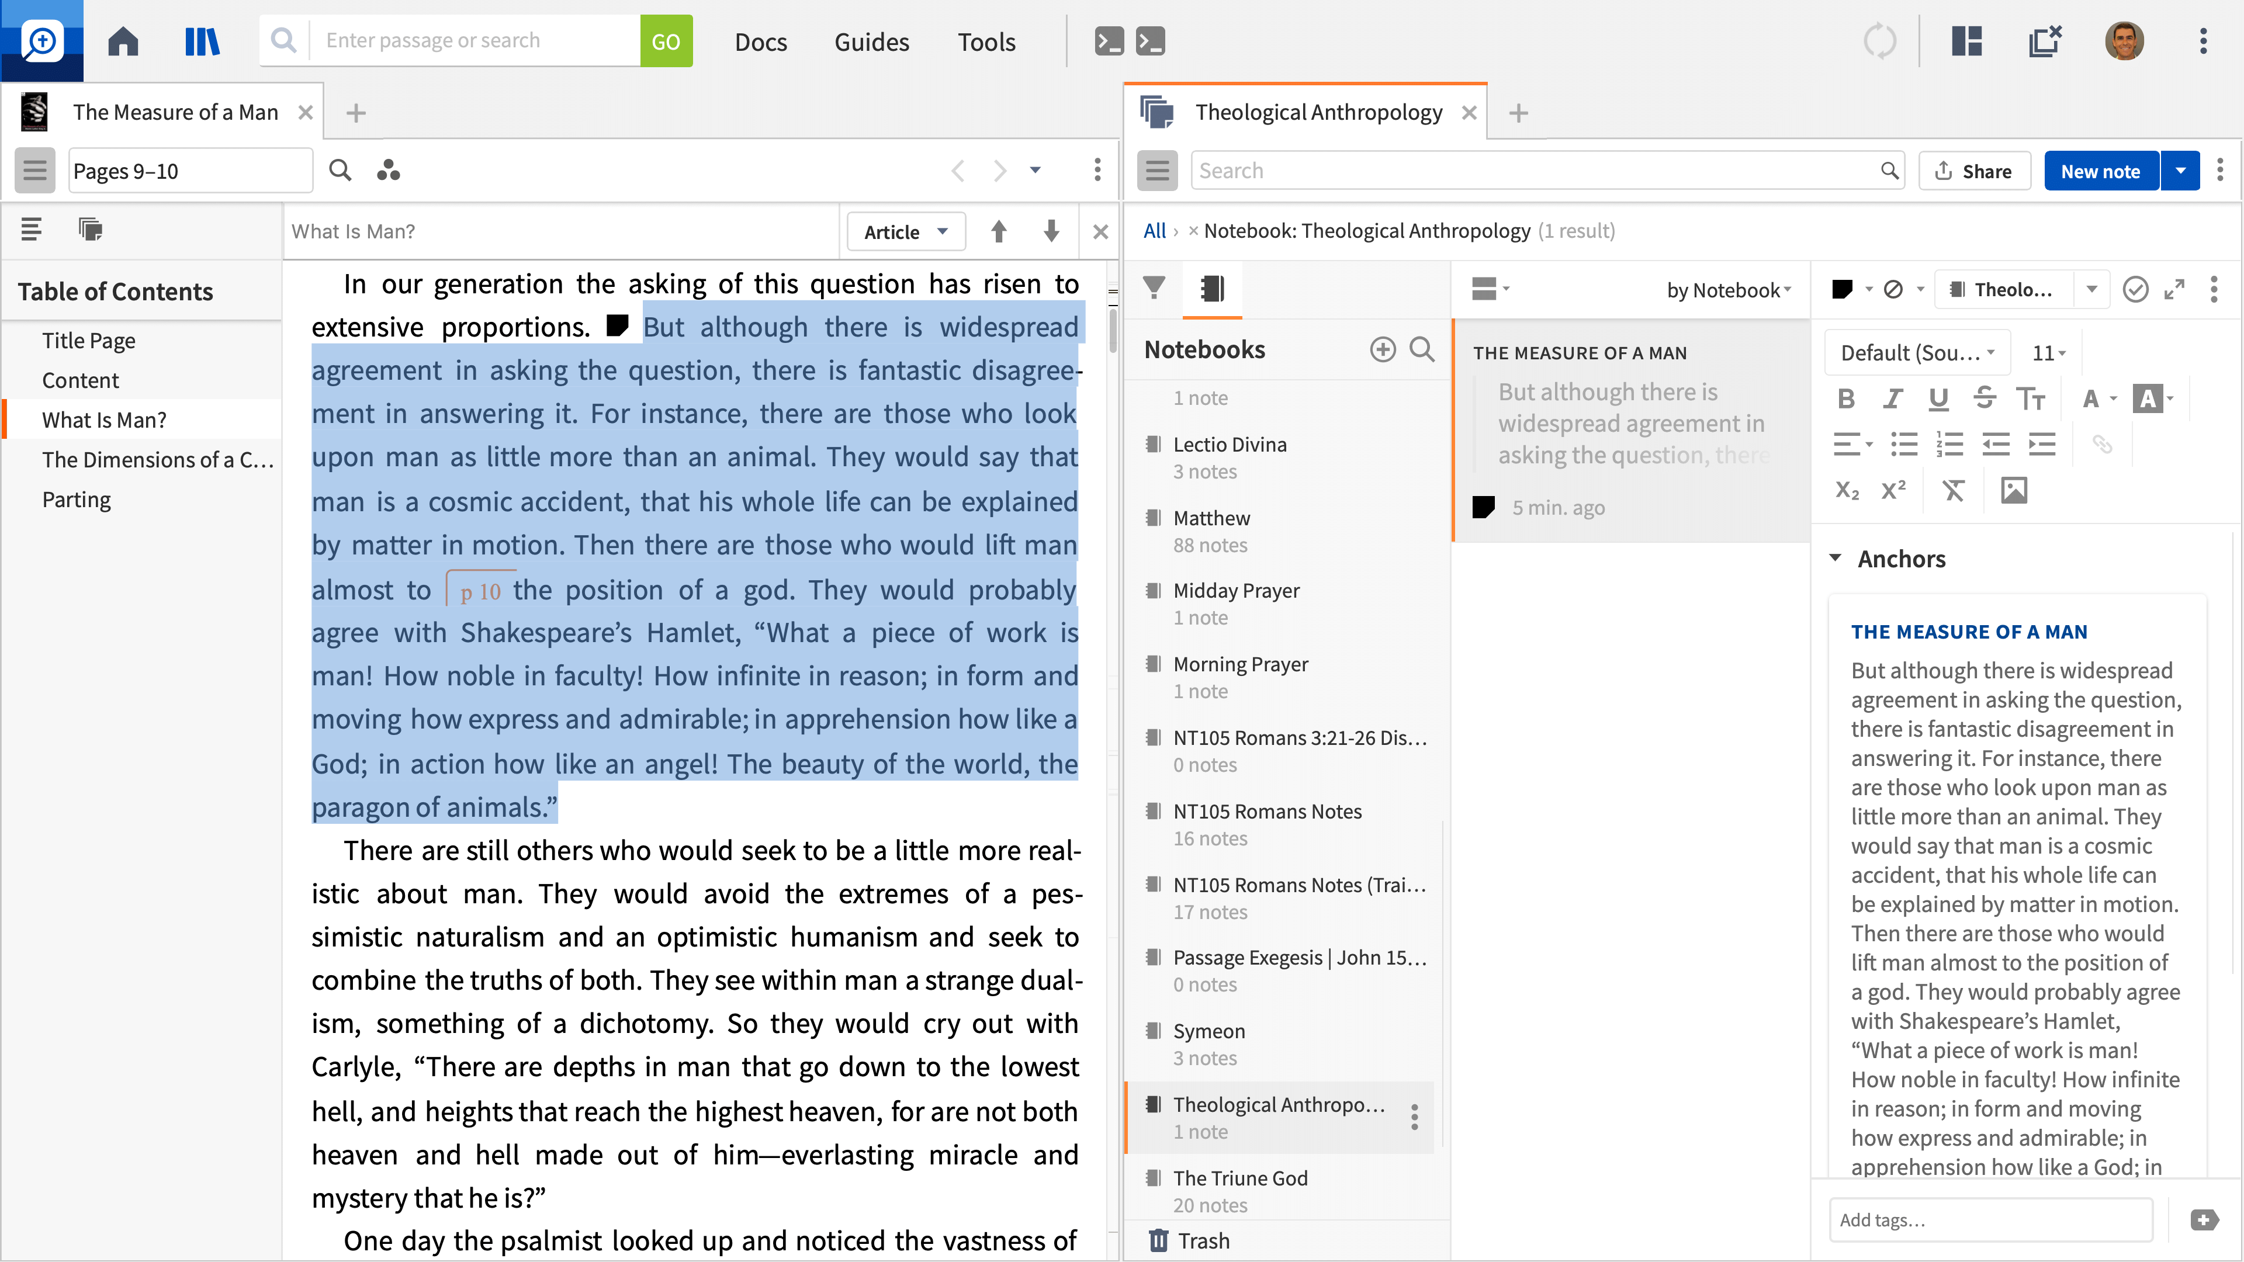2244x1262 pixels.
Task: Click the close all panels icon
Action: pyautogui.click(x=2045, y=41)
